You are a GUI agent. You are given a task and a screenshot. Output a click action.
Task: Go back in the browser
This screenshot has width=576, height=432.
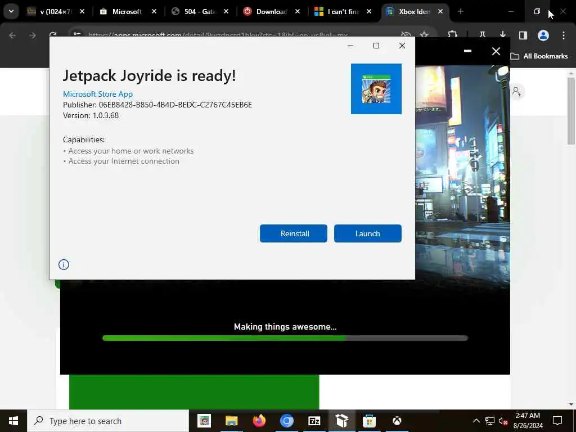click(x=12, y=35)
